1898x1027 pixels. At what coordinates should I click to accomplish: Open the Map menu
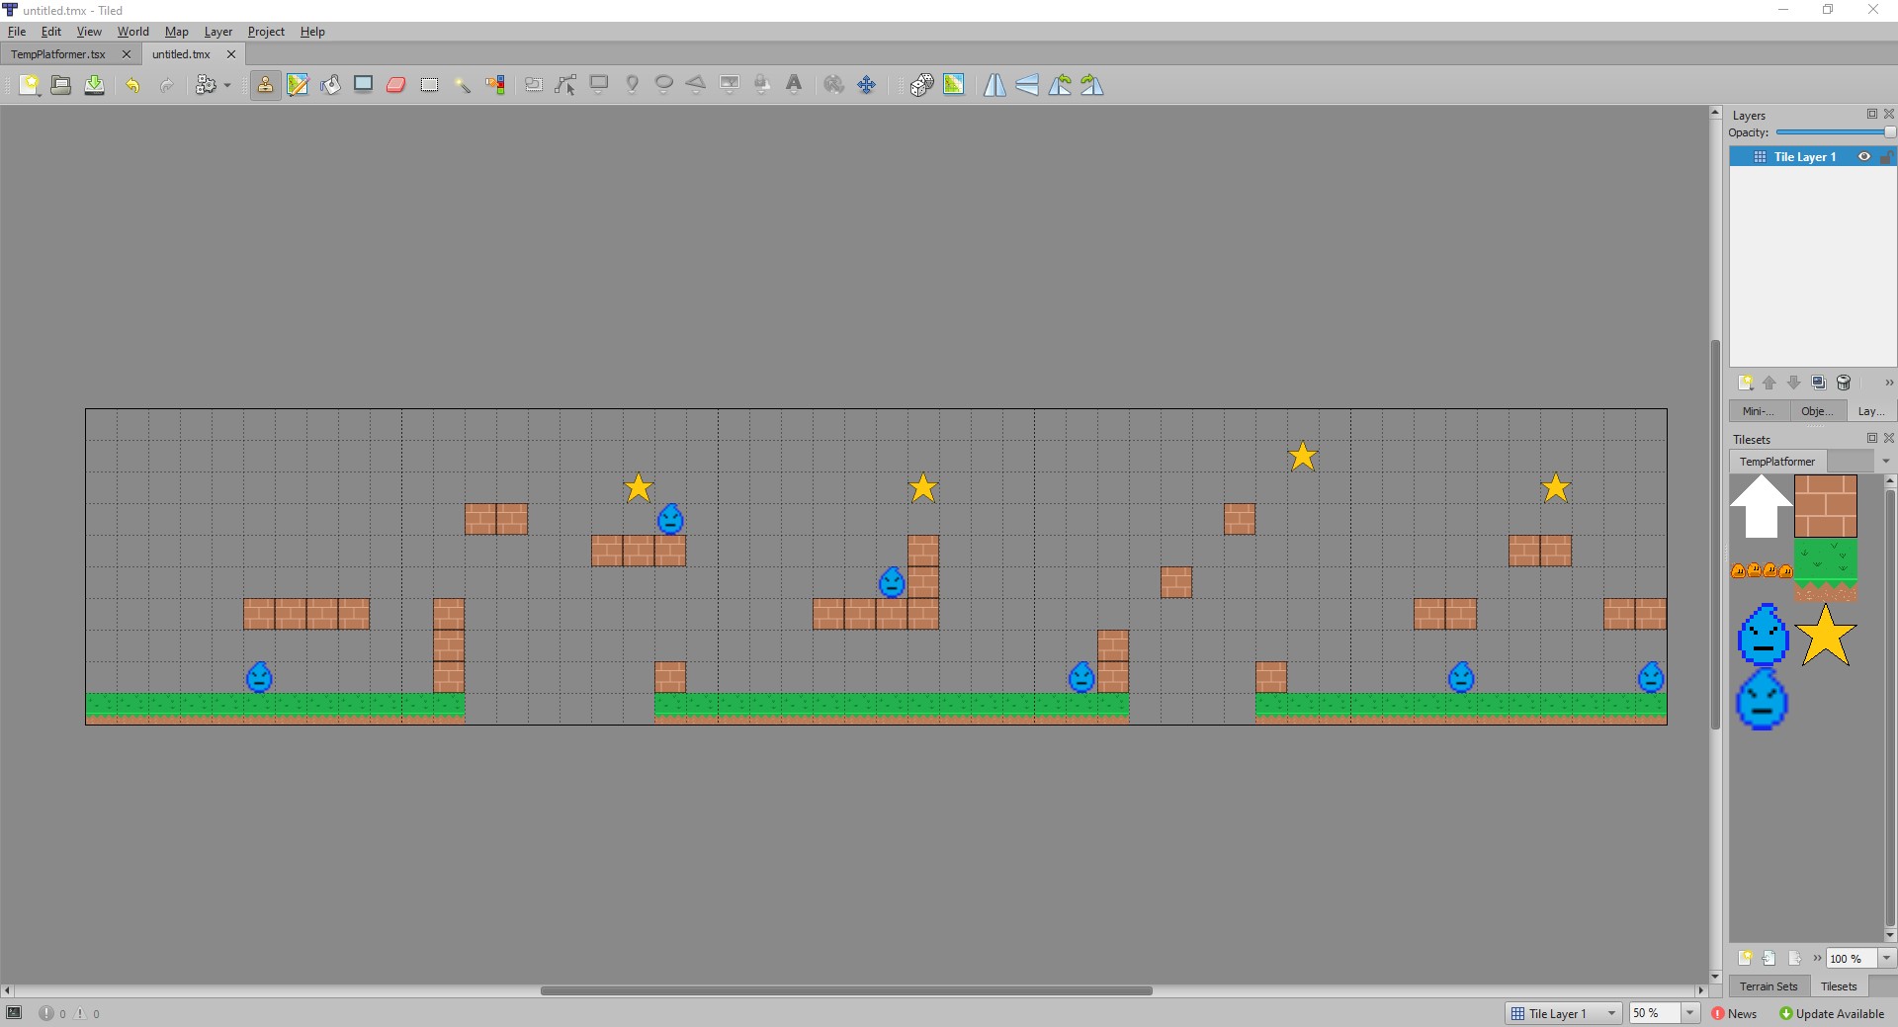176,32
